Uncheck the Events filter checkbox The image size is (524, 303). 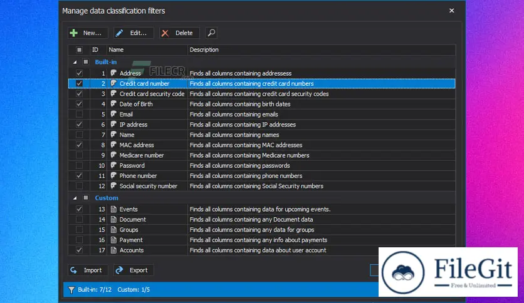[79, 209]
